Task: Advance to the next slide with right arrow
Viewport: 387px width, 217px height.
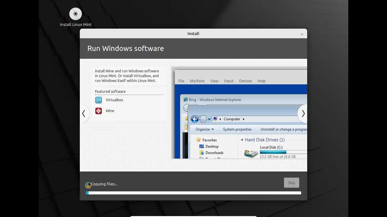Action: pyautogui.click(x=303, y=114)
